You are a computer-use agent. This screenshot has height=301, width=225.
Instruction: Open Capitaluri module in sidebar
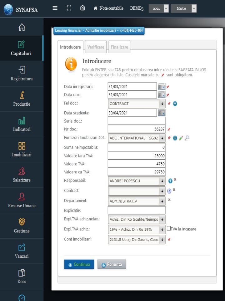coord(21,48)
